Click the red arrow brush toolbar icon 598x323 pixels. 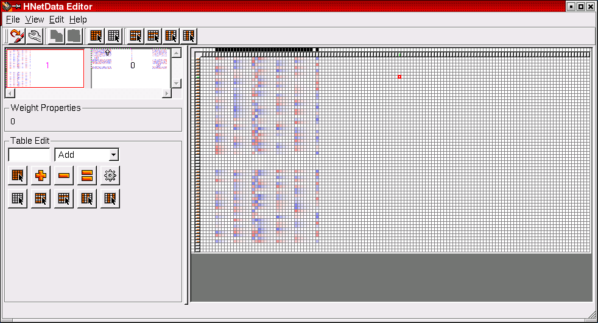[x=16, y=36]
